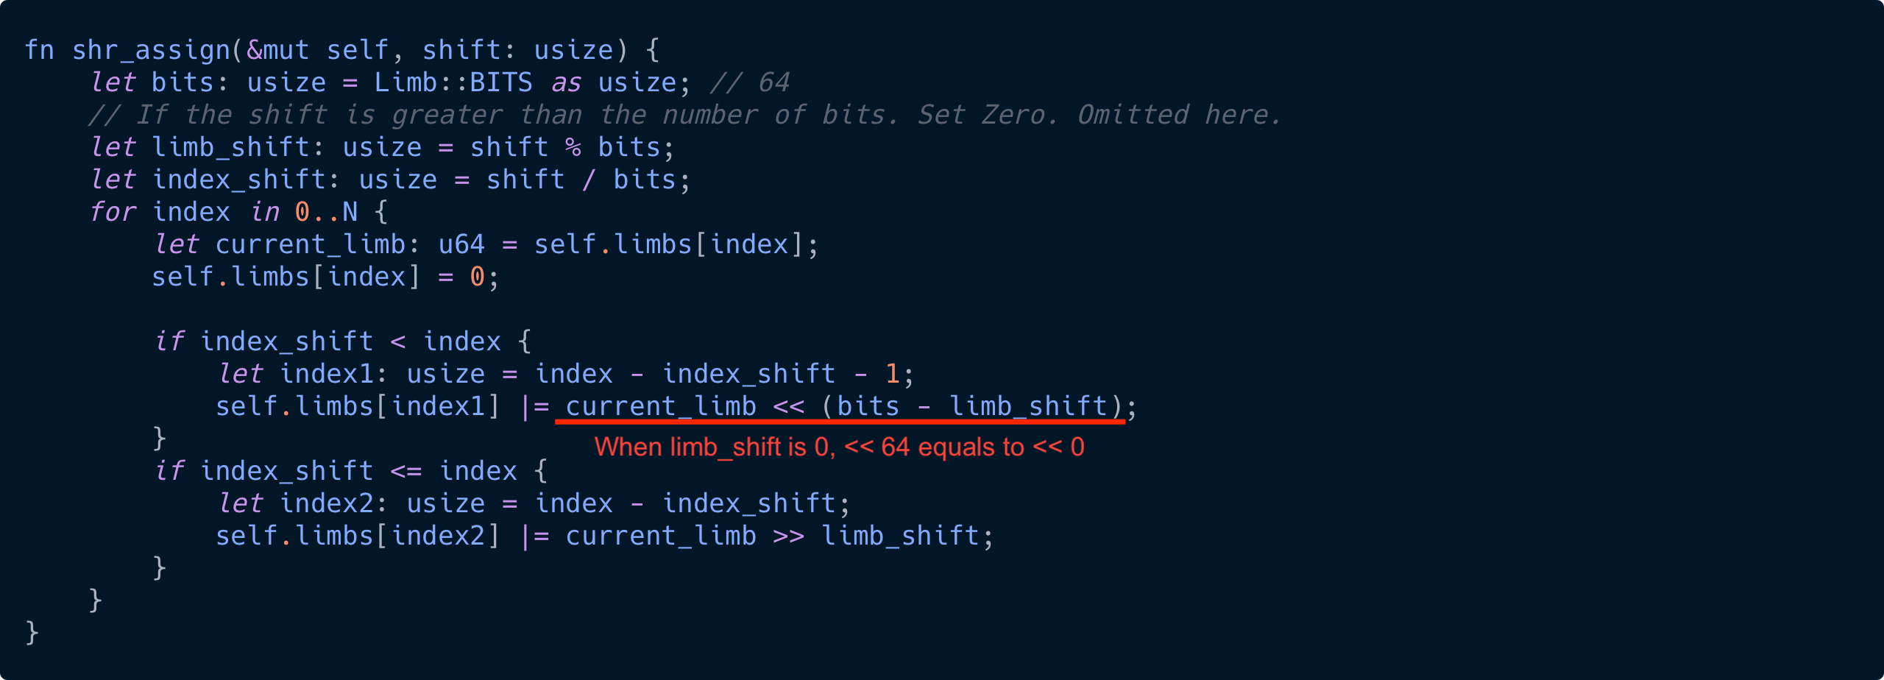Click the limb_shift variable declaration
Image resolution: width=1884 pixels, height=680 pixels.
tap(230, 147)
